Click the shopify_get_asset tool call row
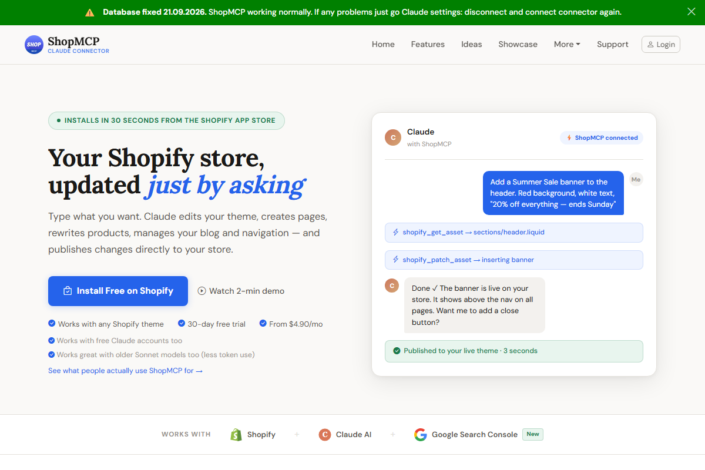This screenshot has width=705, height=470. click(514, 233)
